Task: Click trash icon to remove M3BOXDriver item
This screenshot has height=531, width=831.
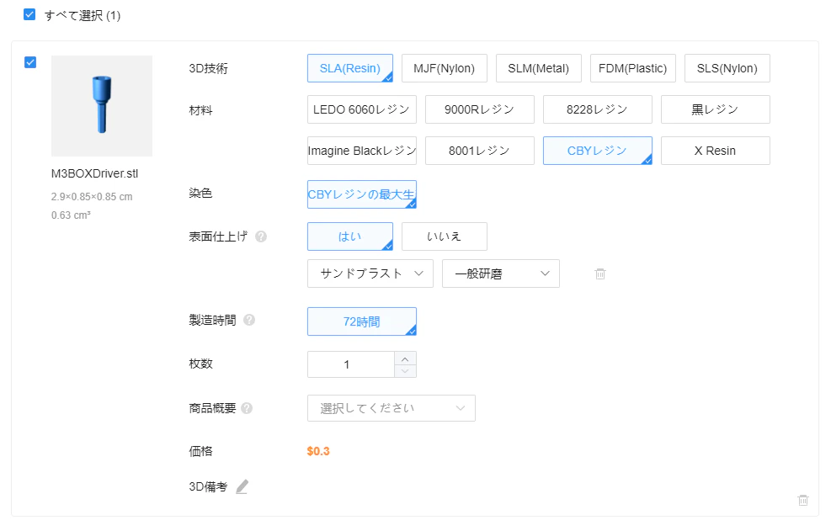Action: (803, 500)
